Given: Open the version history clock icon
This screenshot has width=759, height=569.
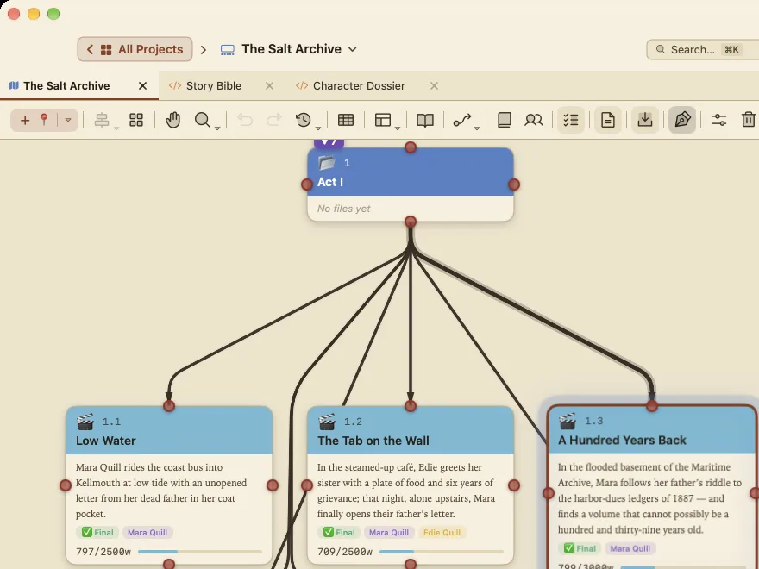Looking at the screenshot, I should (303, 120).
